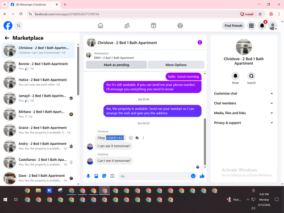
Task: Open Castellanos apartment conversation
Action: [x=39, y=162]
